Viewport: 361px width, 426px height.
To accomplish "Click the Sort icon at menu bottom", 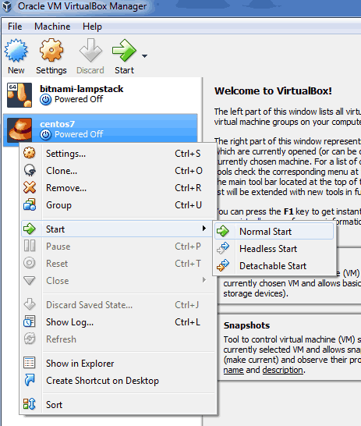I will click(x=30, y=404).
